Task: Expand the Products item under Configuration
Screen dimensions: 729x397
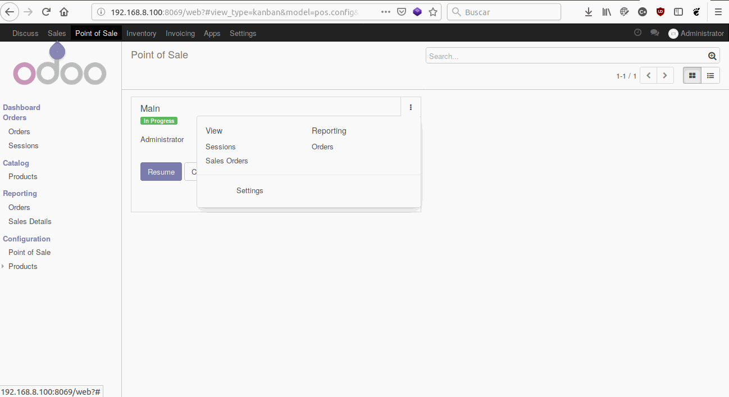Action: 4,266
